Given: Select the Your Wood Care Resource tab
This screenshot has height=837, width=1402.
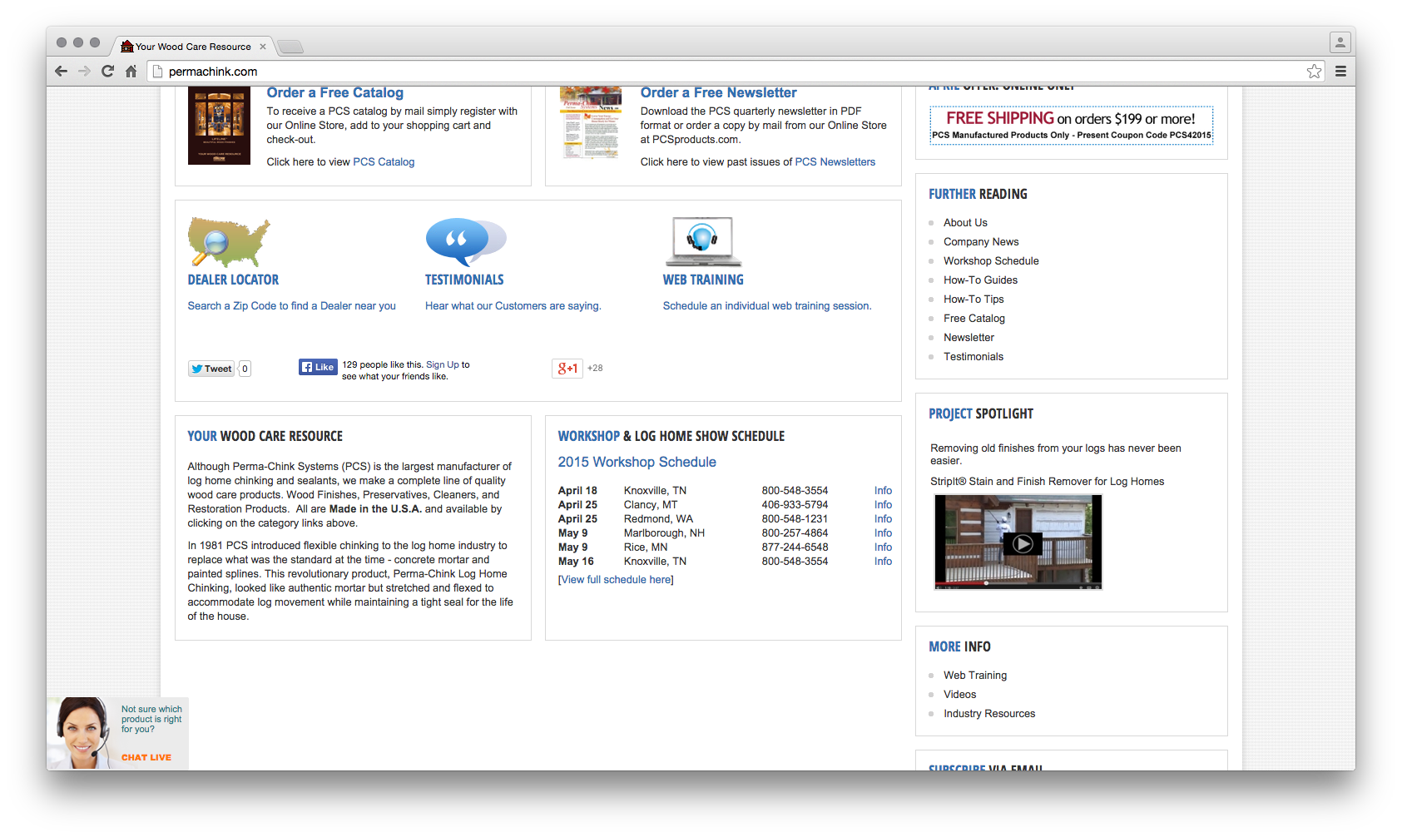Looking at the screenshot, I should coord(193,47).
